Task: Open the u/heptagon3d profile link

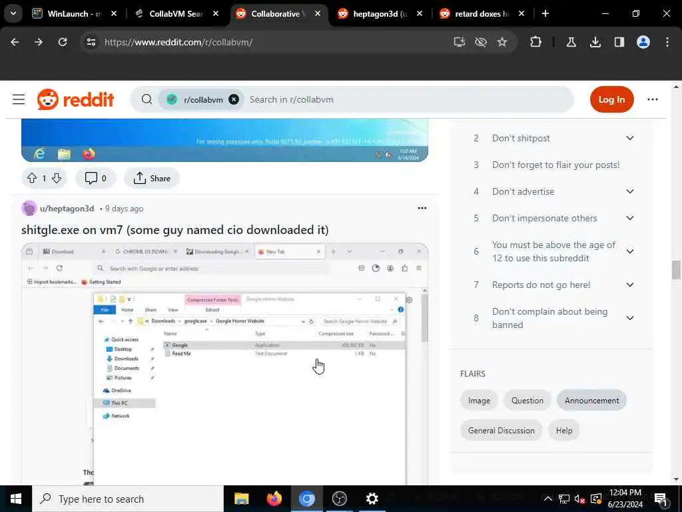Action: coord(67,209)
